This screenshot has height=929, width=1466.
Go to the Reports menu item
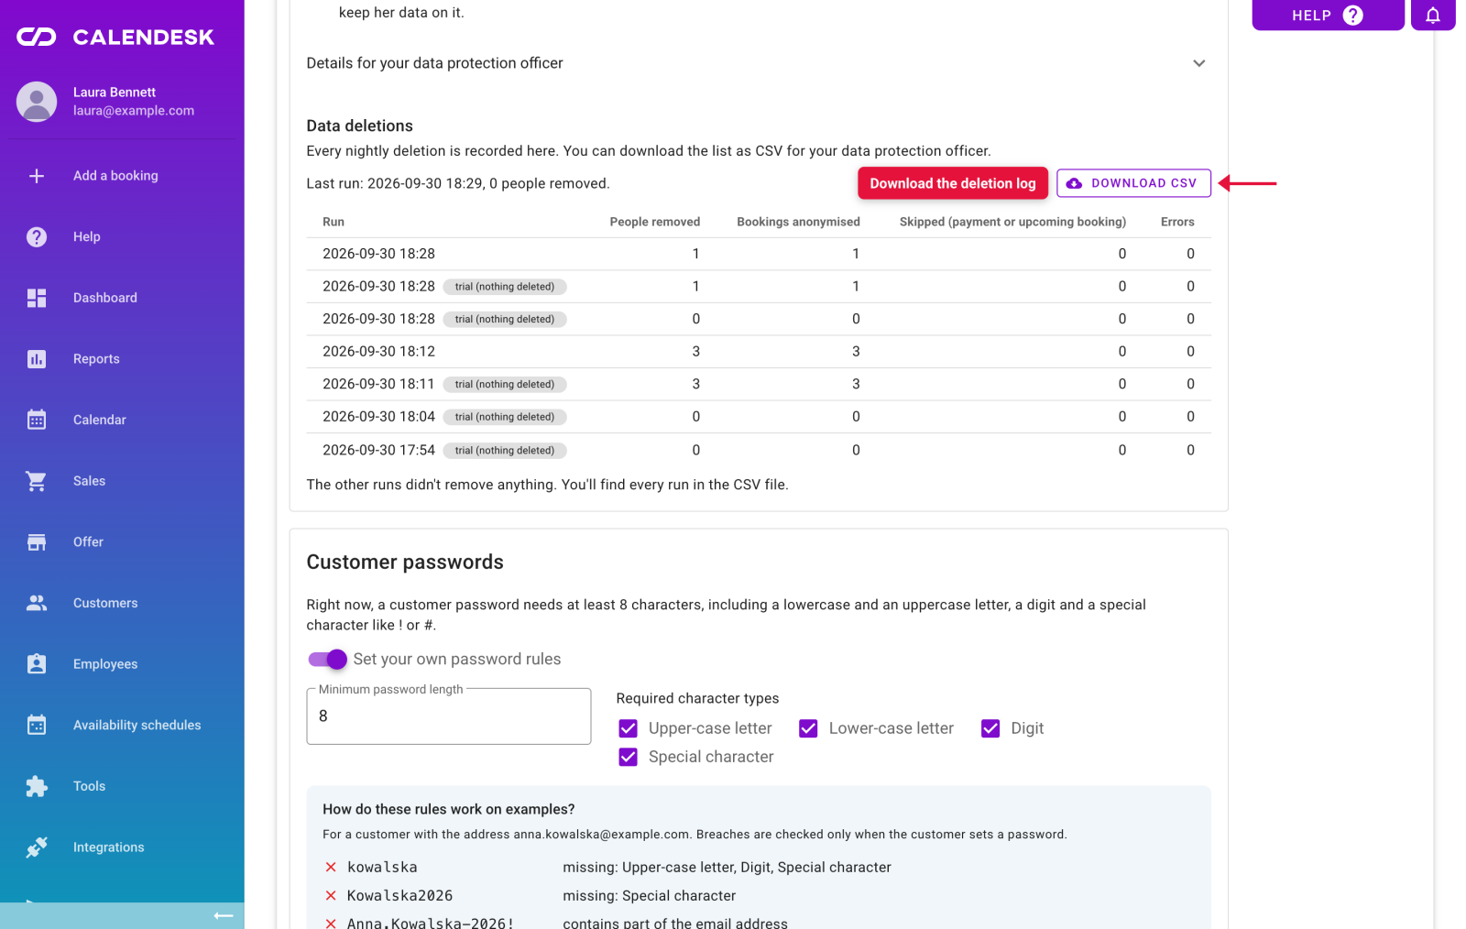click(x=122, y=359)
